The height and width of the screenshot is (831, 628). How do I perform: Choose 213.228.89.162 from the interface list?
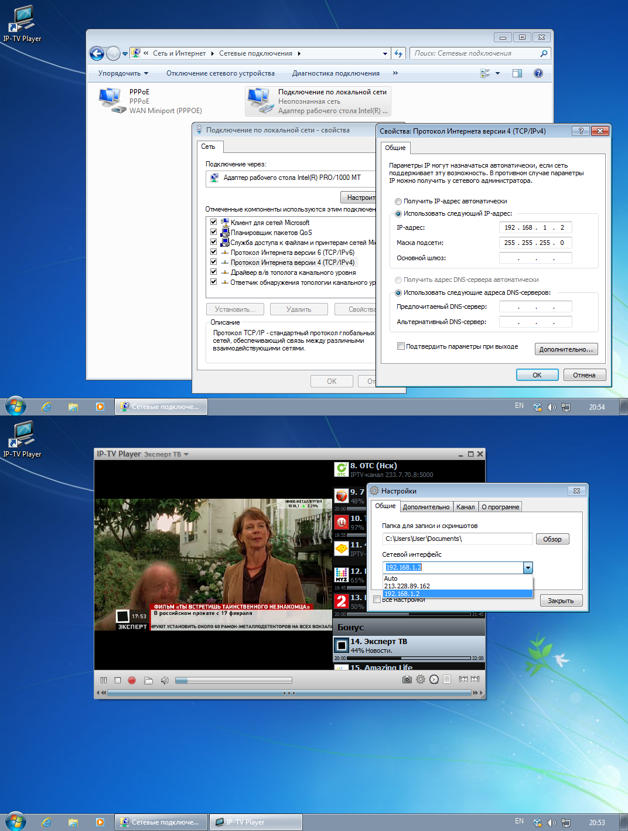coord(458,586)
